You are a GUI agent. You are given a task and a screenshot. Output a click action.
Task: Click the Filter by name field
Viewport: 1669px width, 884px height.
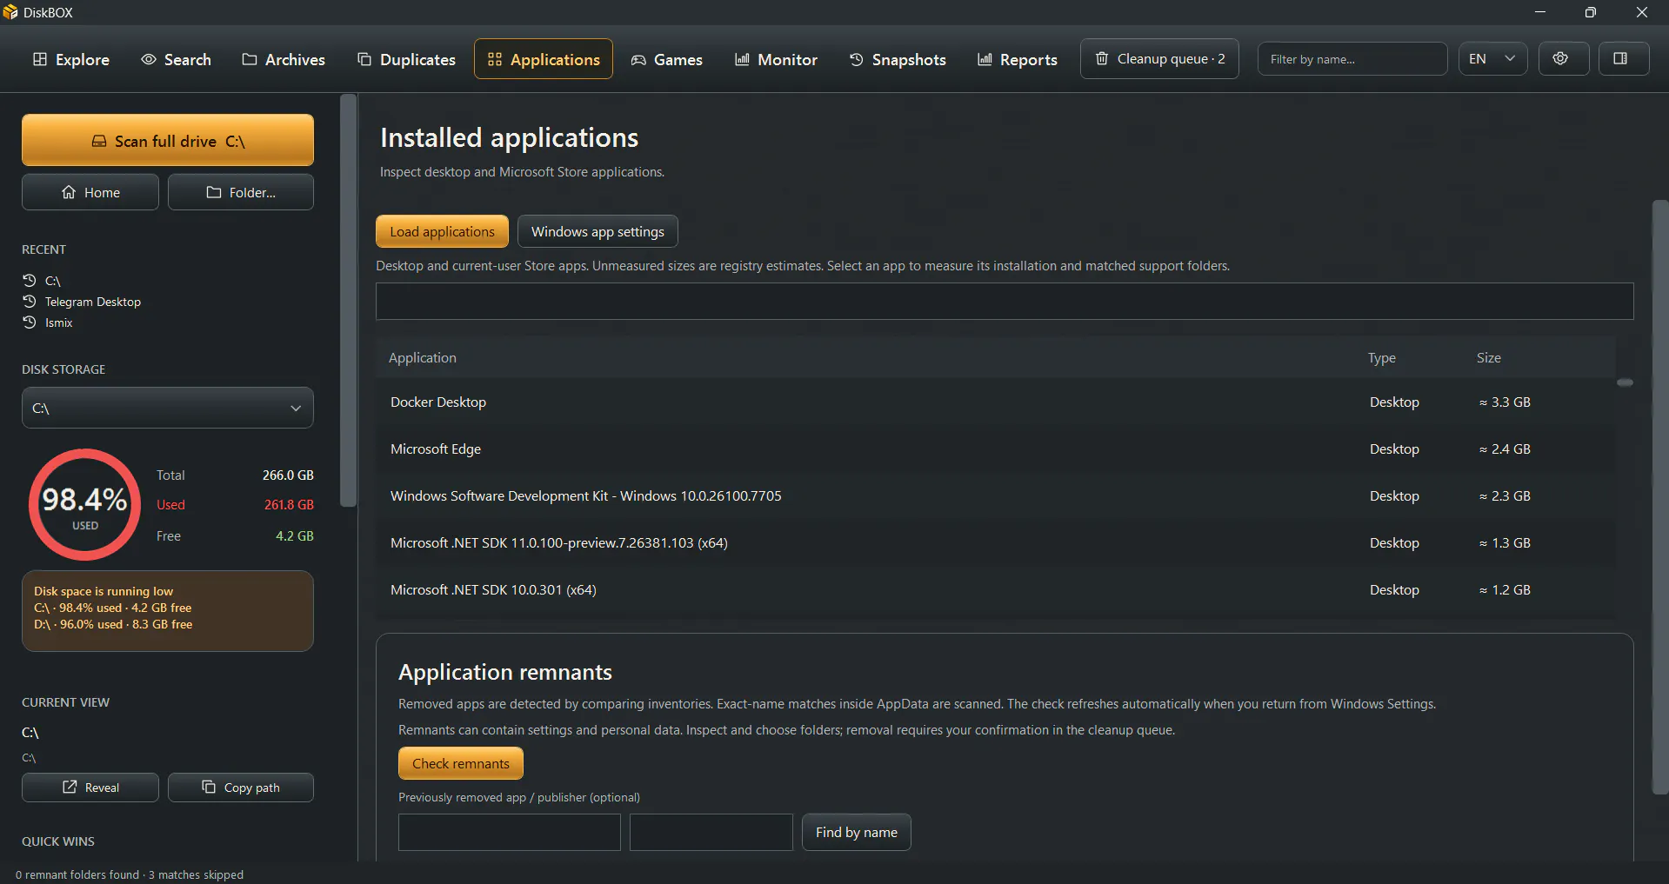1352,59
